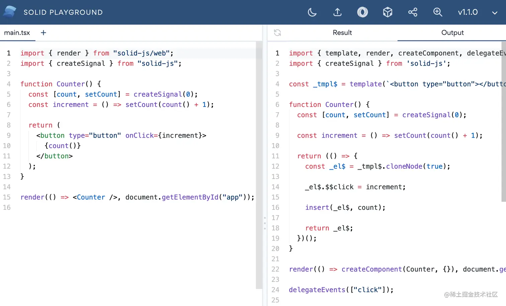The image size is (506, 306).
Task: Add a new file tab with plus
Action: (43, 33)
